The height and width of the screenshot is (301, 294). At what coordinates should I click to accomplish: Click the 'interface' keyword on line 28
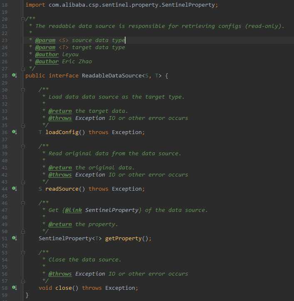click(x=64, y=76)
